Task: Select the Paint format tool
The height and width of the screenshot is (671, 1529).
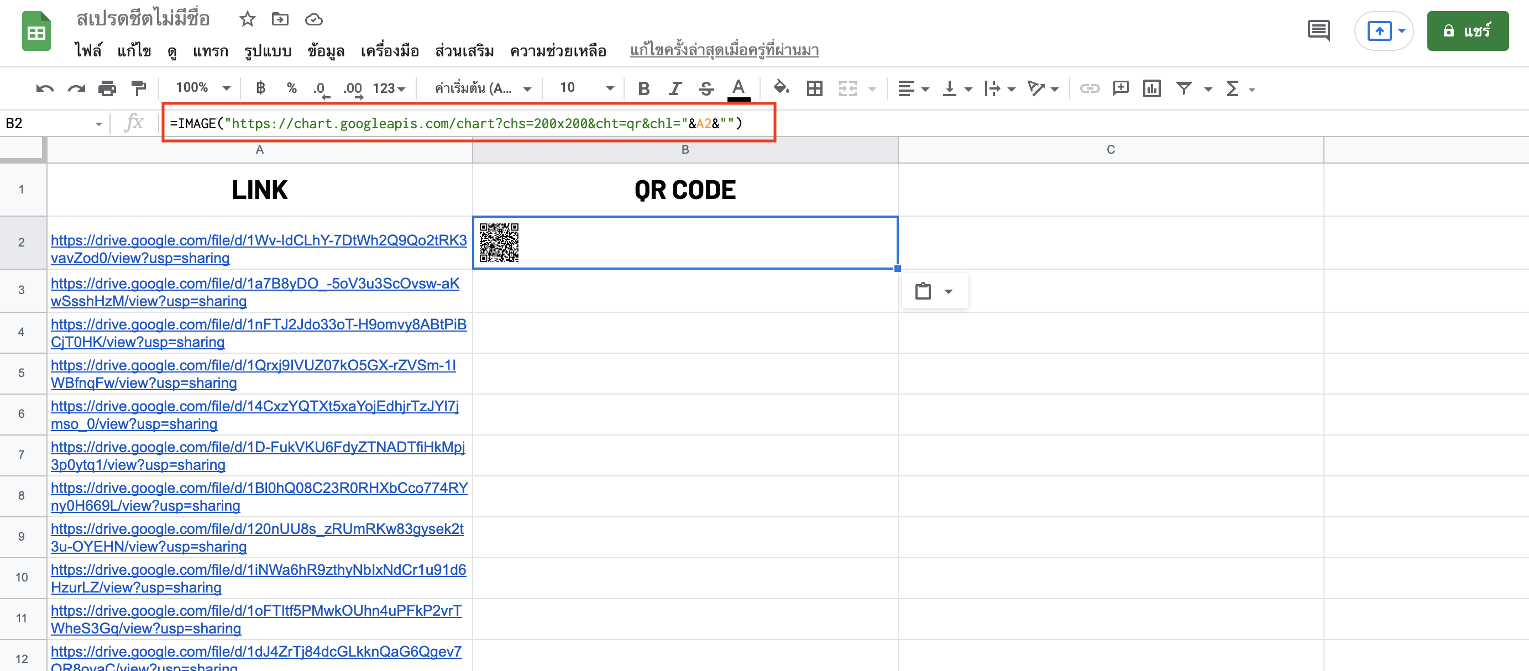Action: click(138, 89)
